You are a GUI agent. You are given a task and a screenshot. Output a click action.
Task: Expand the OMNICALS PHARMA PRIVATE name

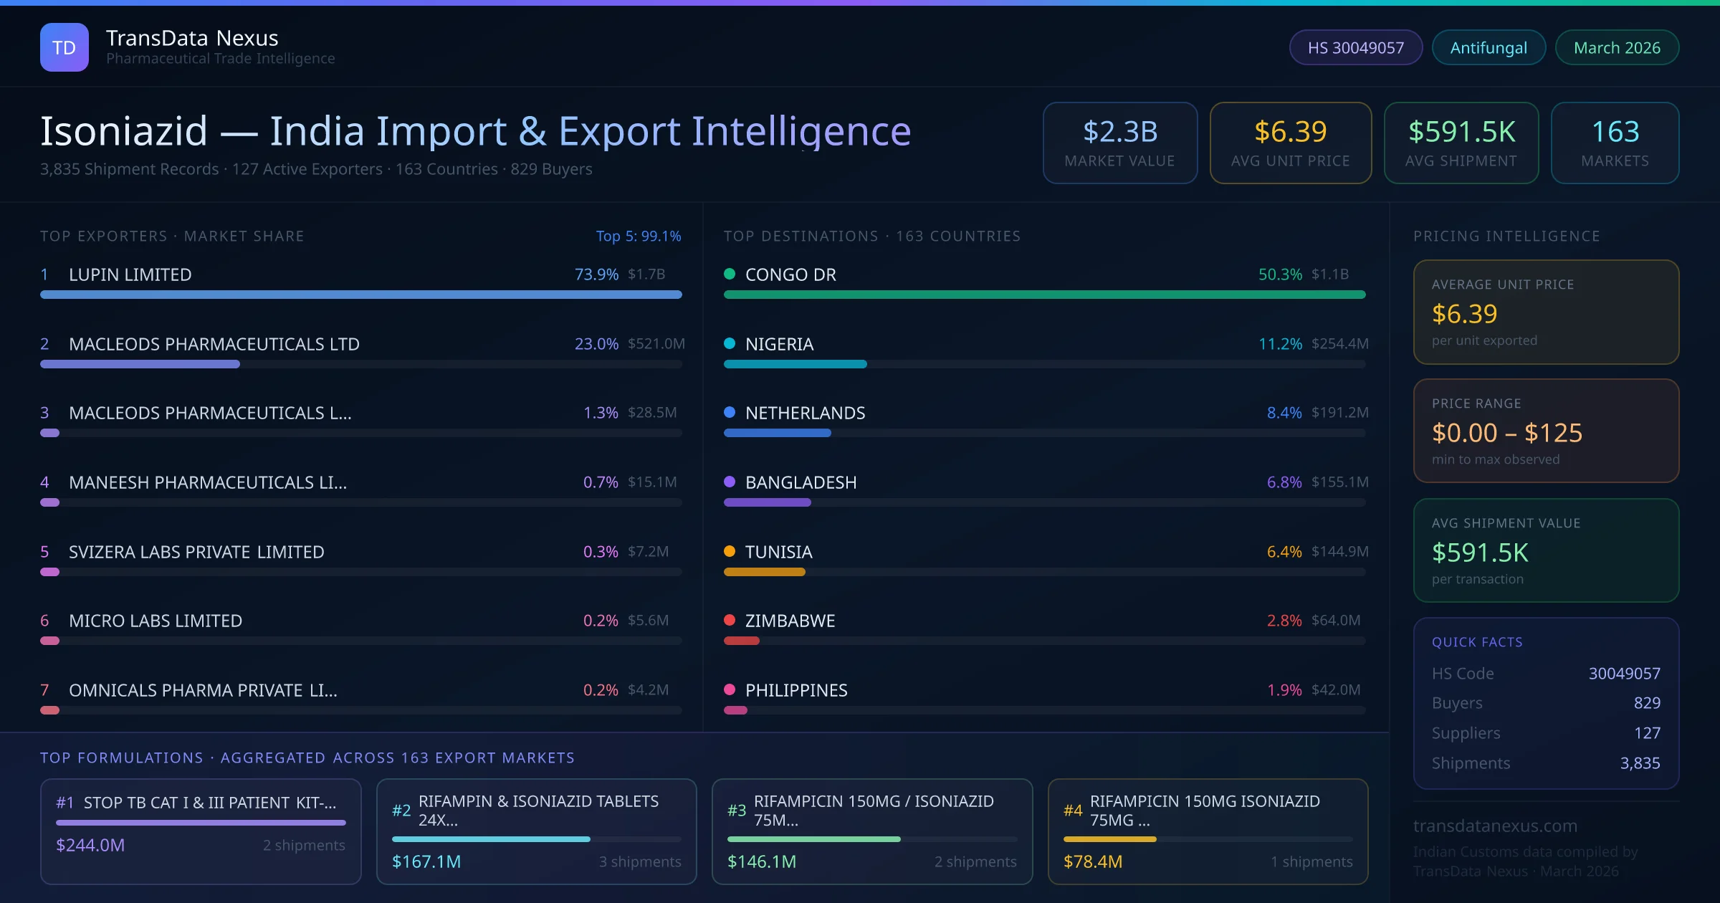[203, 690]
